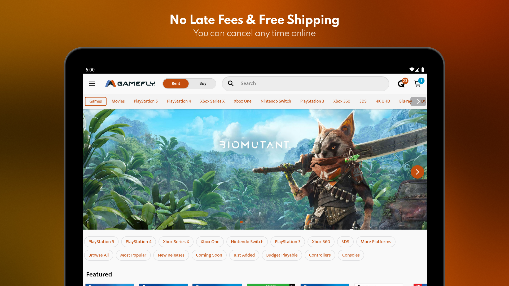
Task: Open the Browse All chip
Action: click(99, 255)
